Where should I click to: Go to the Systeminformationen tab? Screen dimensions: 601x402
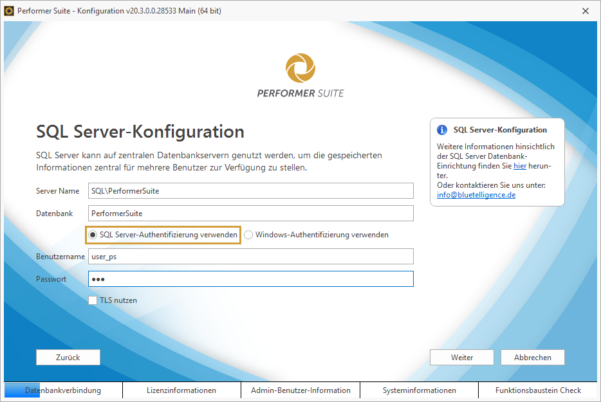(x=420, y=390)
